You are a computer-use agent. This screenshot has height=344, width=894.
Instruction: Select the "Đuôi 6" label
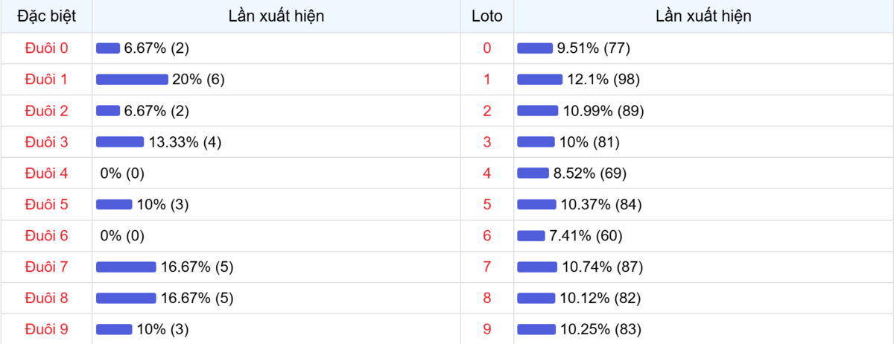46,236
